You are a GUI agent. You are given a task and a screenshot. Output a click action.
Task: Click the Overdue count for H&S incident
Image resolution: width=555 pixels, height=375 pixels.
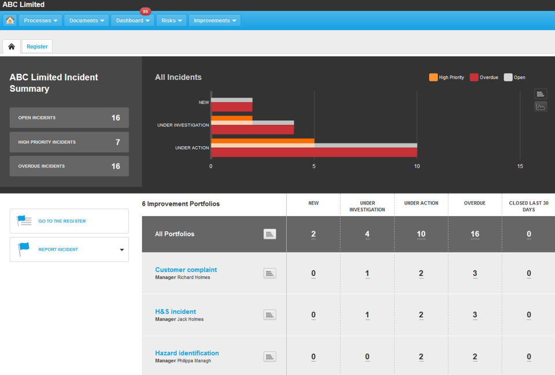coord(475,315)
